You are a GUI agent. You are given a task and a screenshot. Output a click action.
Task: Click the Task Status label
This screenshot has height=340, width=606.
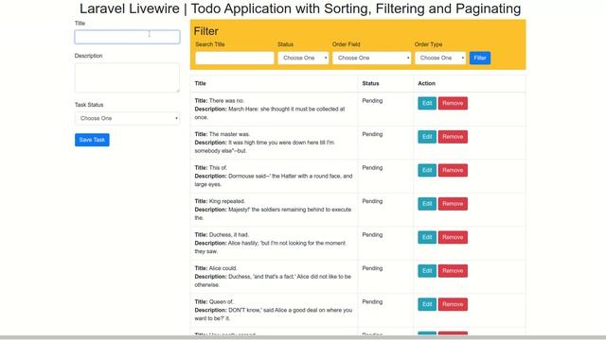[89, 105]
